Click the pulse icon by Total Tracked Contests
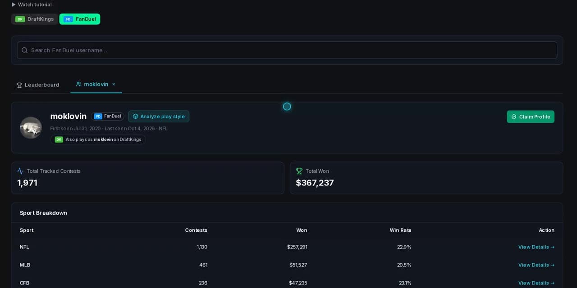Screen dimensions: 577x288 (x=20, y=171)
